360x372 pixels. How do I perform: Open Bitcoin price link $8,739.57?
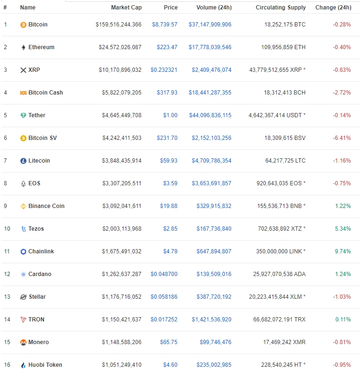pyautogui.click(x=165, y=25)
